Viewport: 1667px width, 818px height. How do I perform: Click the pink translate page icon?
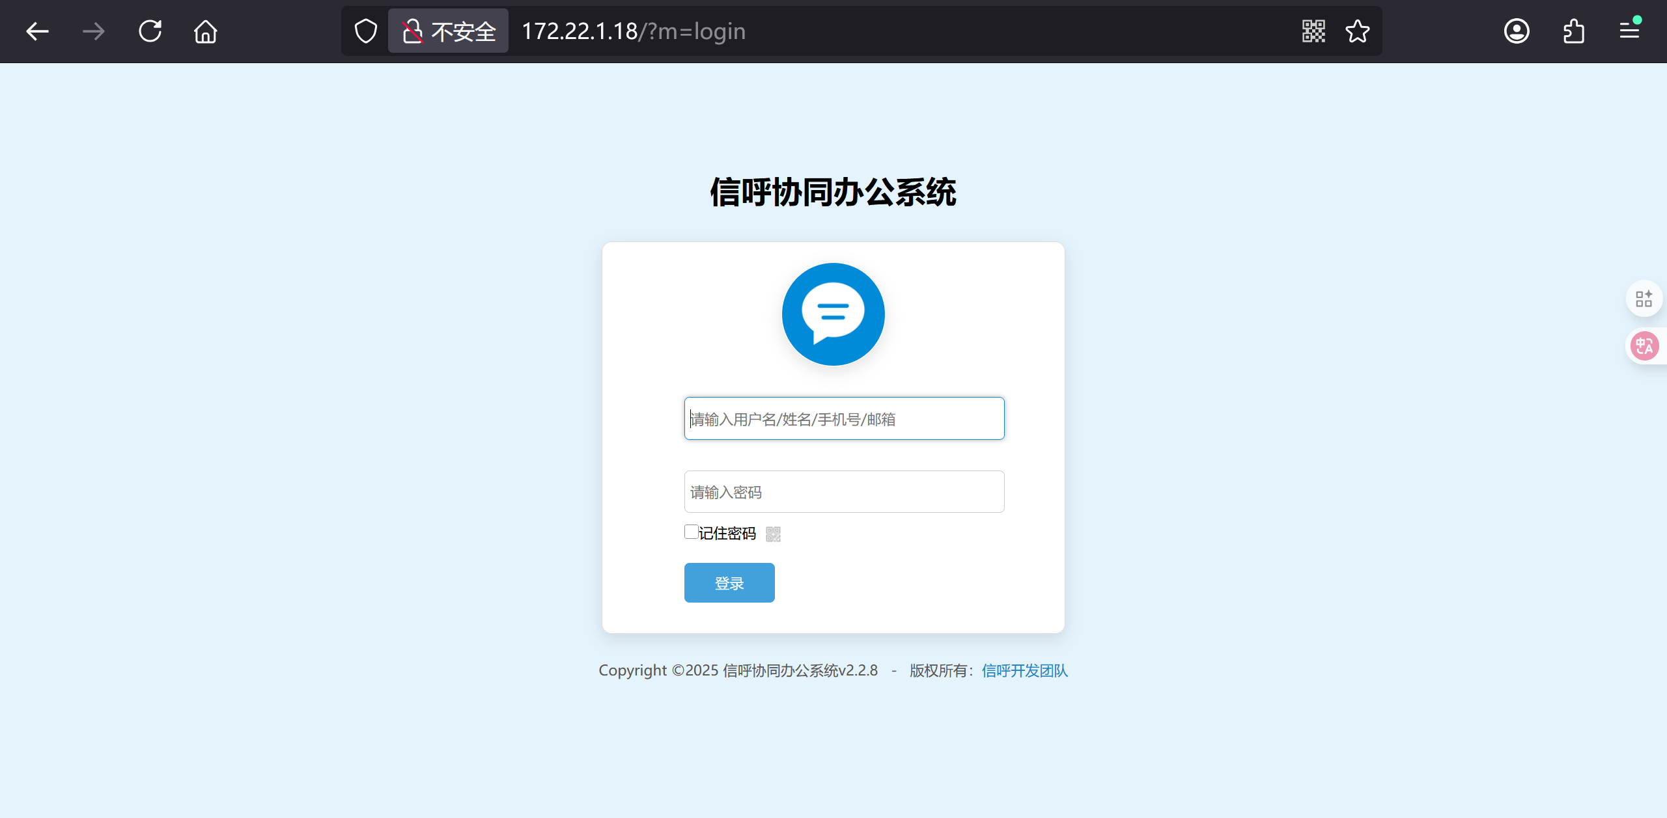[1644, 346]
